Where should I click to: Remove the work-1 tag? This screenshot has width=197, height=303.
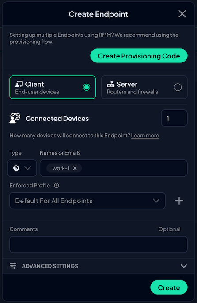[75, 168]
